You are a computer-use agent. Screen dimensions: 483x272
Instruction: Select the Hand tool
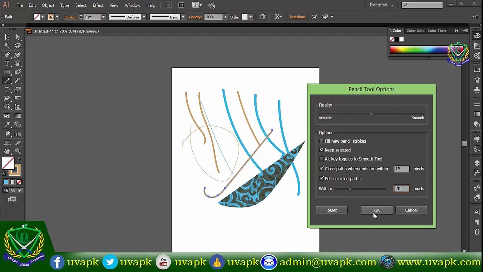tap(7, 151)
